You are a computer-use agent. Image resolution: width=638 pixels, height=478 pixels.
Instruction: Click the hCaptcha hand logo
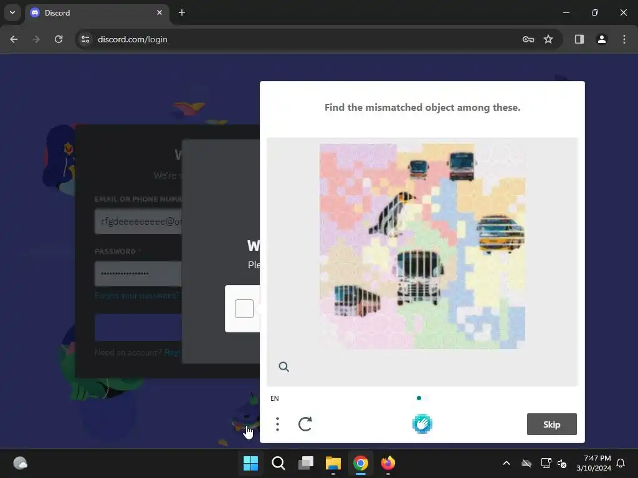pyautogui.click(x=422, y=424)
